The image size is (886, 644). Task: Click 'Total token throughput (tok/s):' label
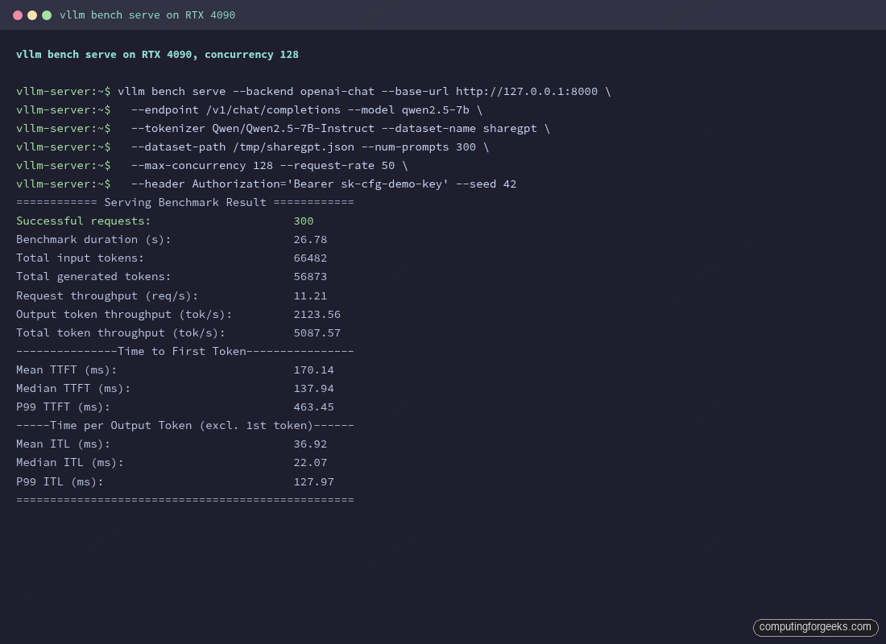pyautogui.click(x=120, y=333)
